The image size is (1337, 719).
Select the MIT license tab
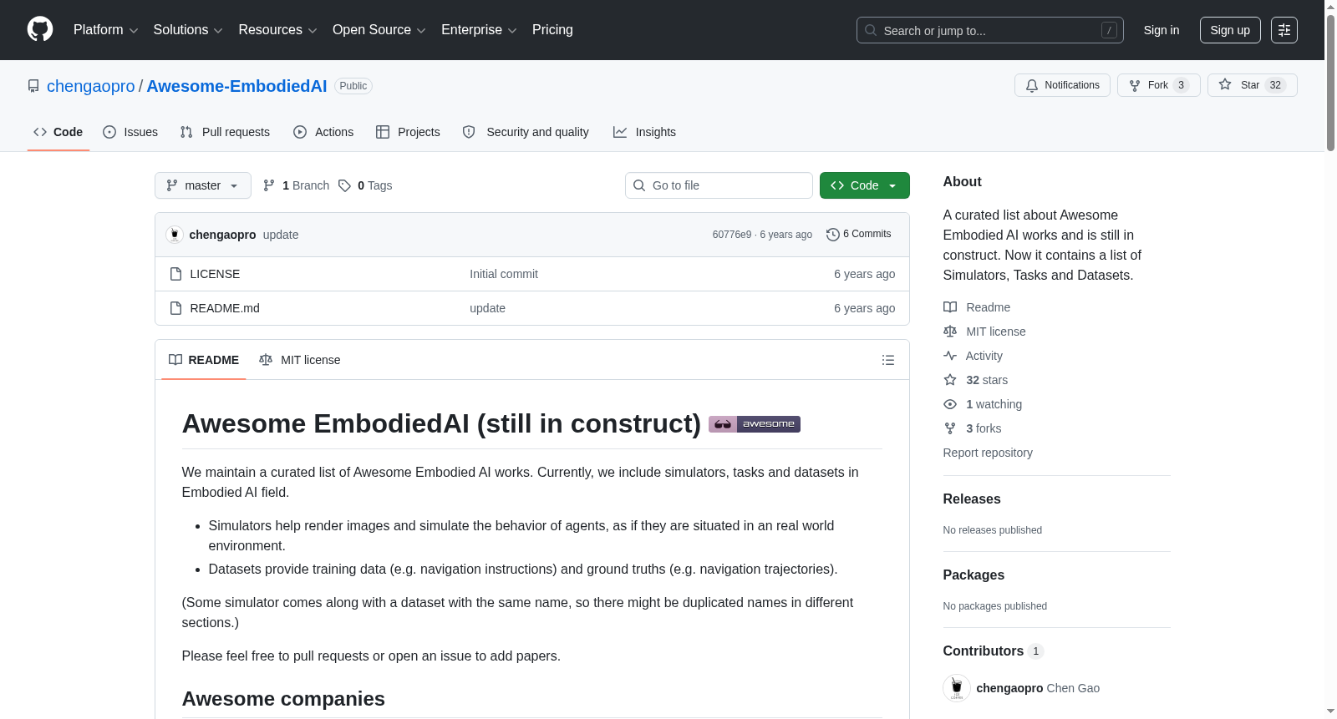click(300, 360)
